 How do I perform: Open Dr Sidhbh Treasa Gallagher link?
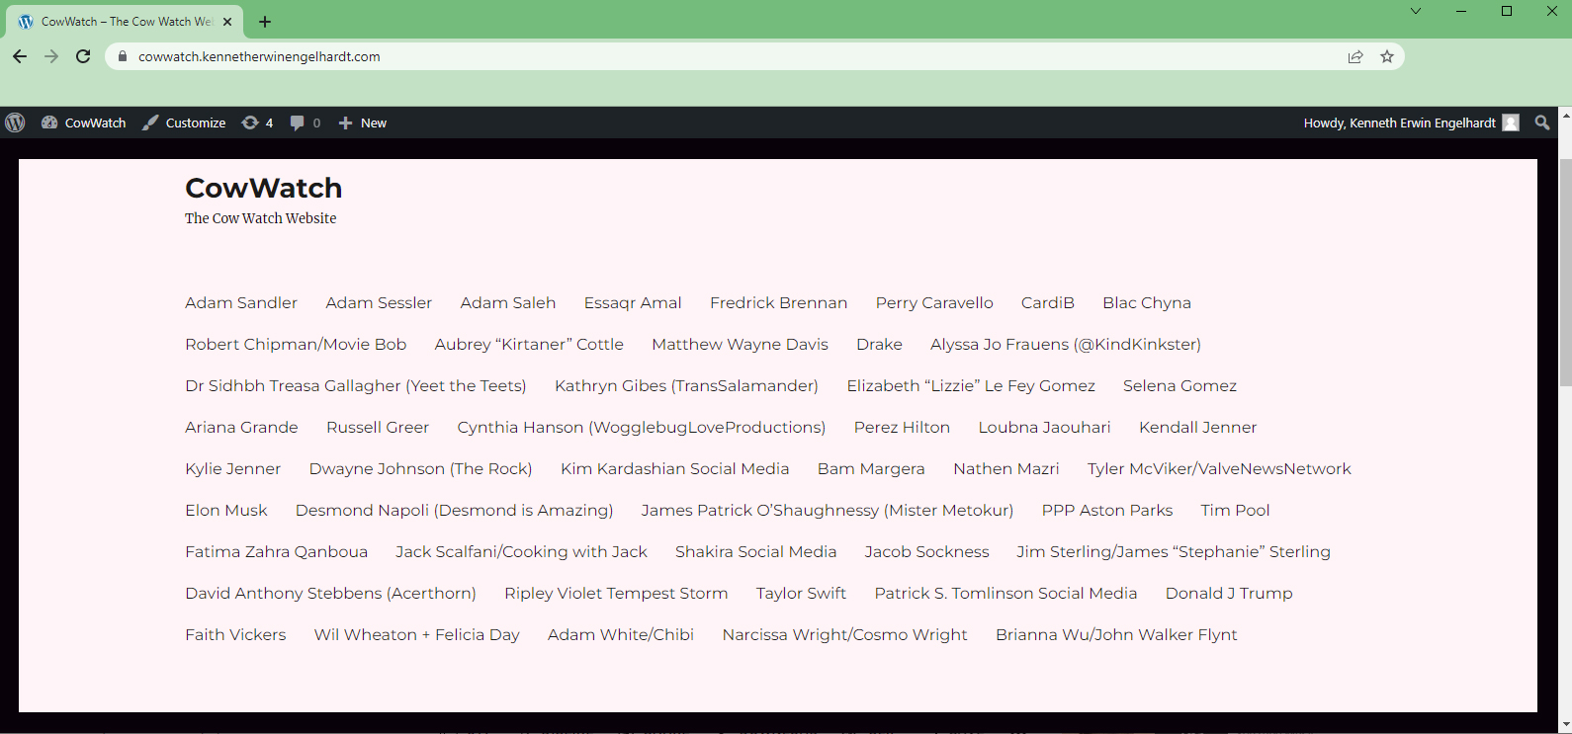tap(356, 385)
